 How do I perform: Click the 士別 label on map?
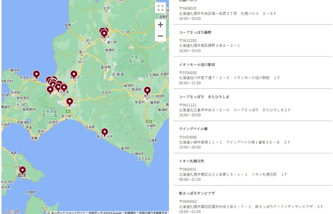tap(107, 9)
